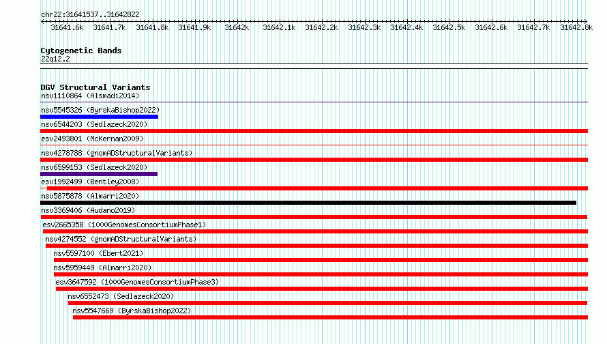This screenshot has width=607, height=344.
Task: Click the 31642.2k ruler tick label
Action: pyautogui.click(x=321, y=27)
